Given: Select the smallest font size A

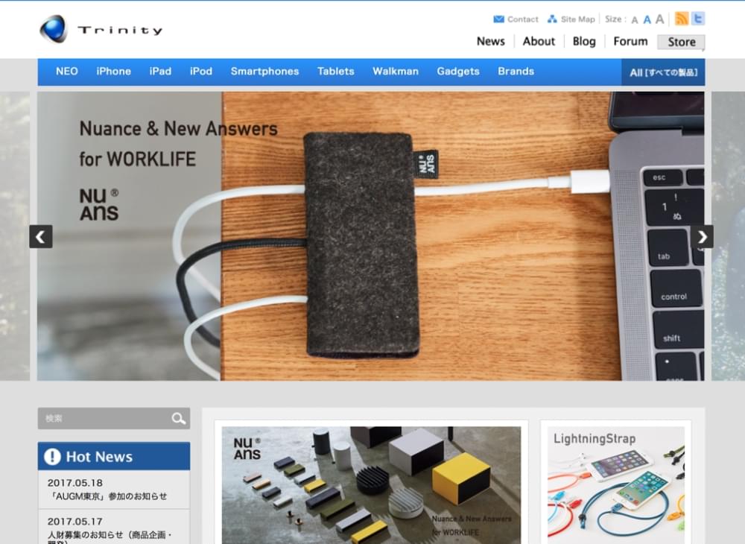Looking at the screenshot, I should tap(635, 20).
